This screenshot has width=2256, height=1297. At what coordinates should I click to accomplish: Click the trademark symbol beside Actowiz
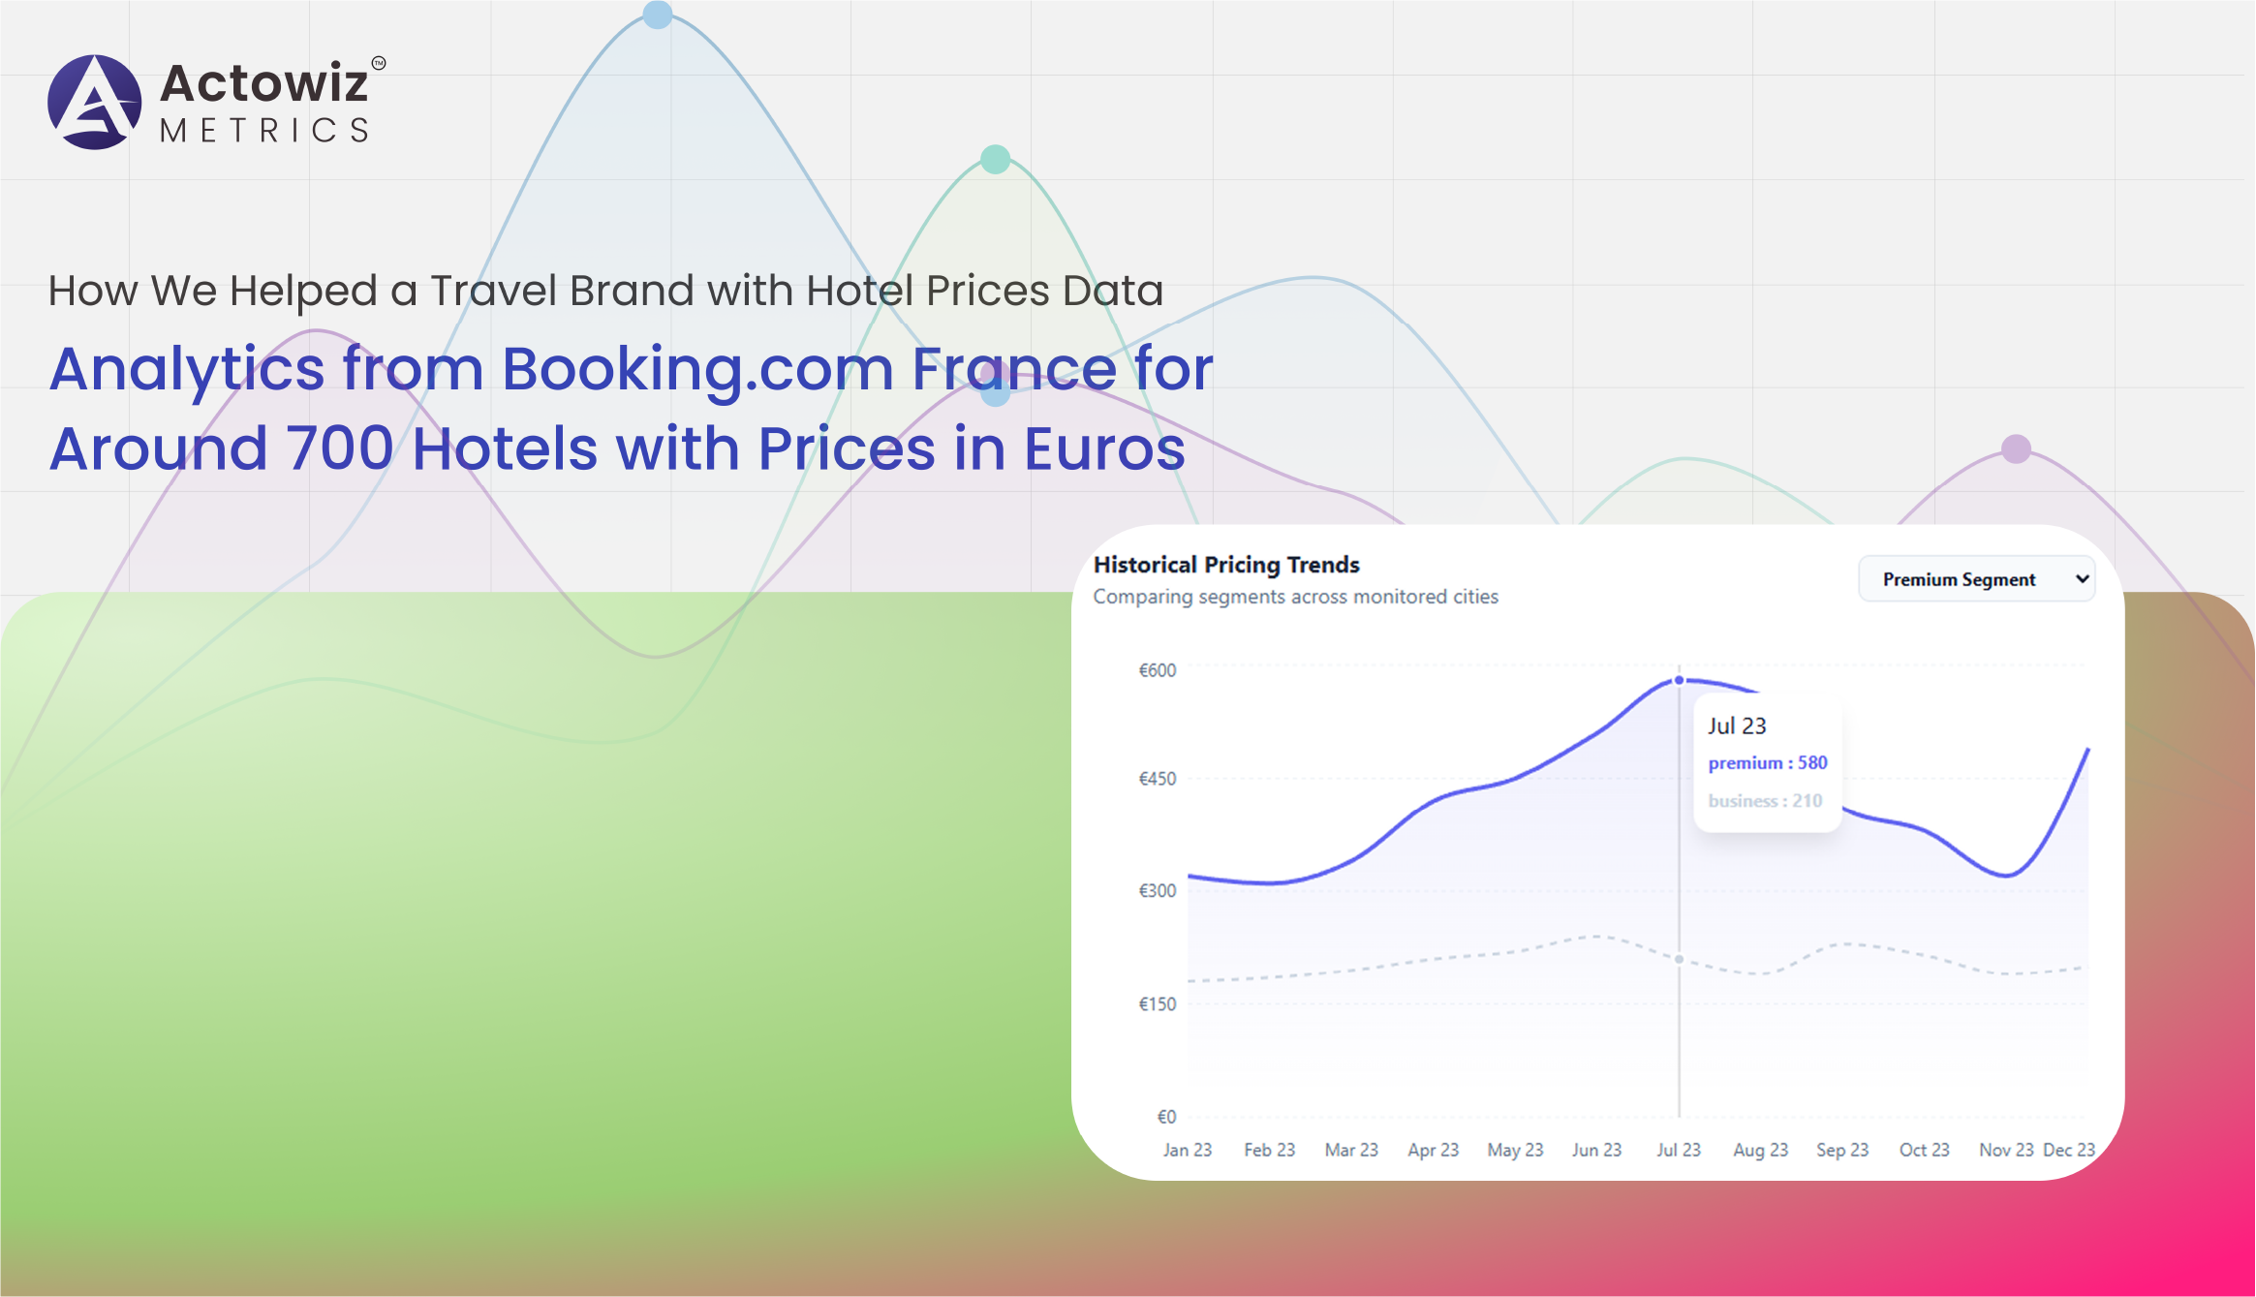(x=379, y=64)
